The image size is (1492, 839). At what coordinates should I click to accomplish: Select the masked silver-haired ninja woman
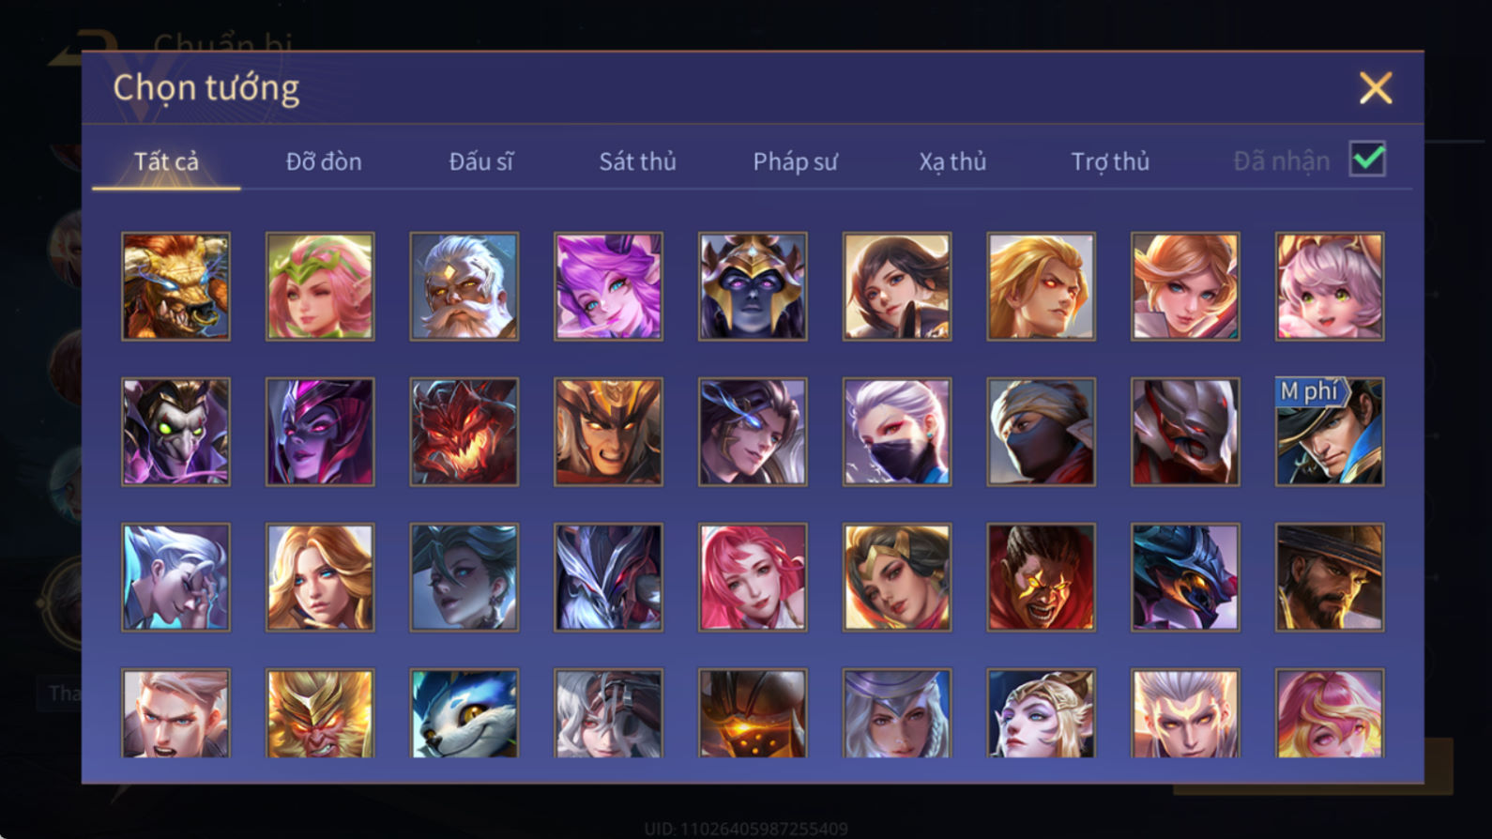click(x=897, y=432)
